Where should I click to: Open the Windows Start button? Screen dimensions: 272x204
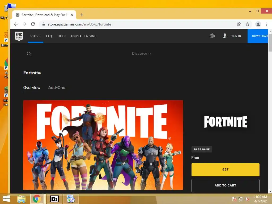(6, 199)
